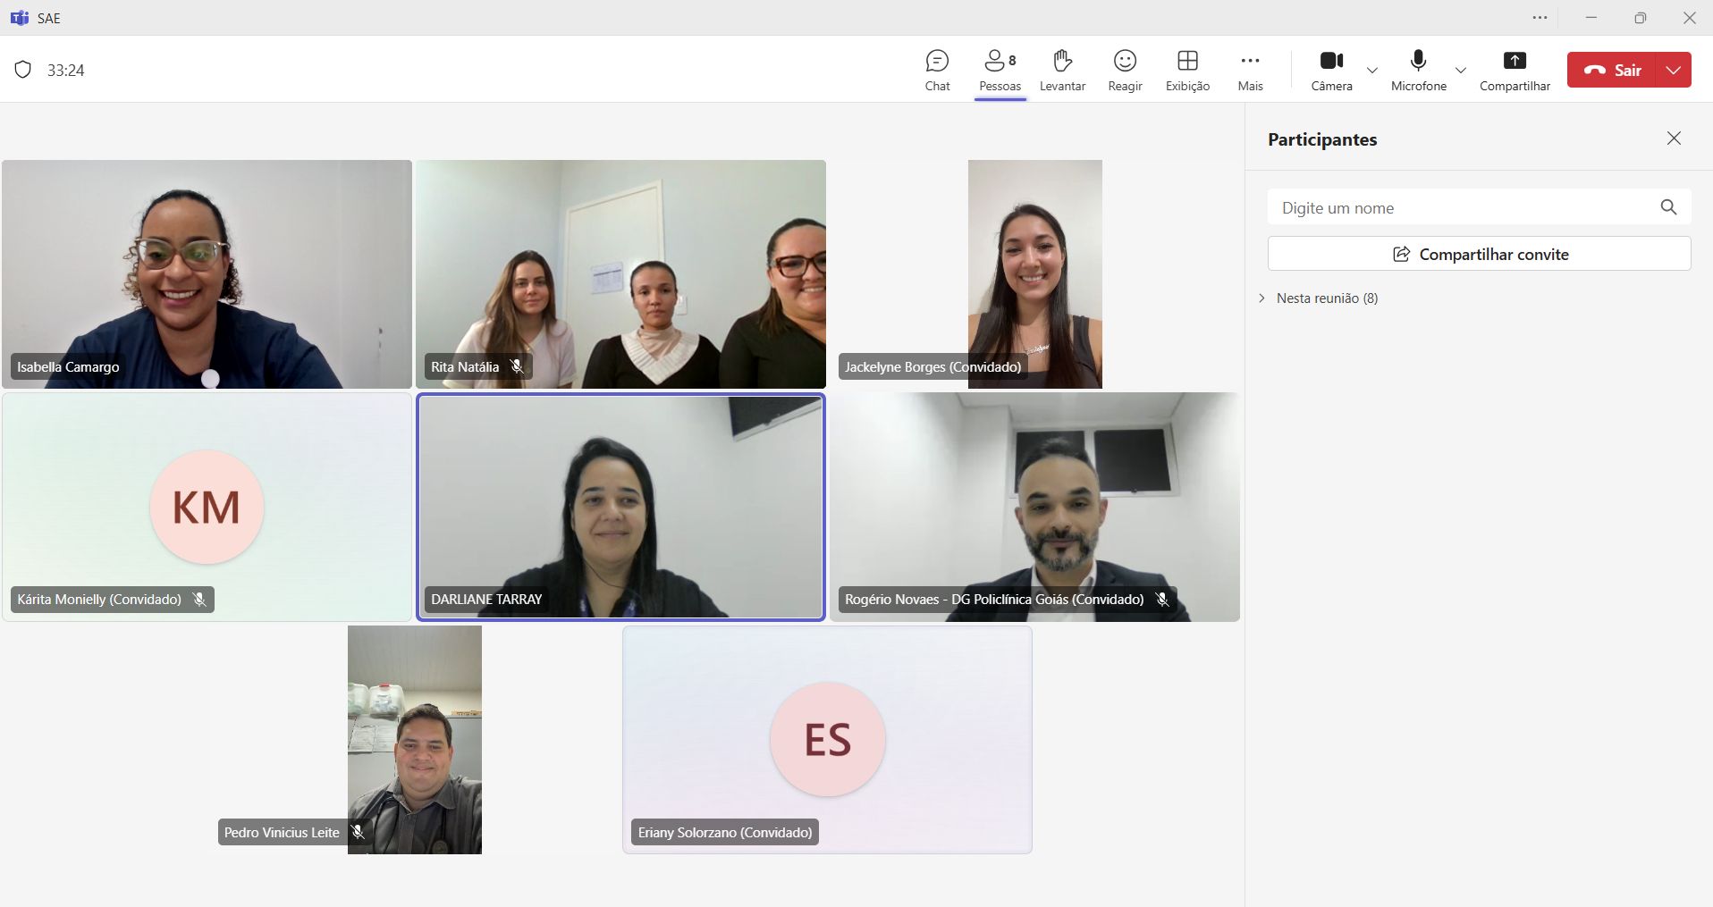Image resolution: width=1713 pixels, height=907 pixels.
Task: Click the Digite um nome search field
Action: [1466, 207]
